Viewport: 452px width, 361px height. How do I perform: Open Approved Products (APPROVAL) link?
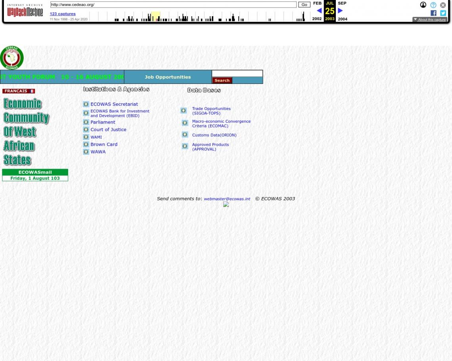click(x=211, y=147)
